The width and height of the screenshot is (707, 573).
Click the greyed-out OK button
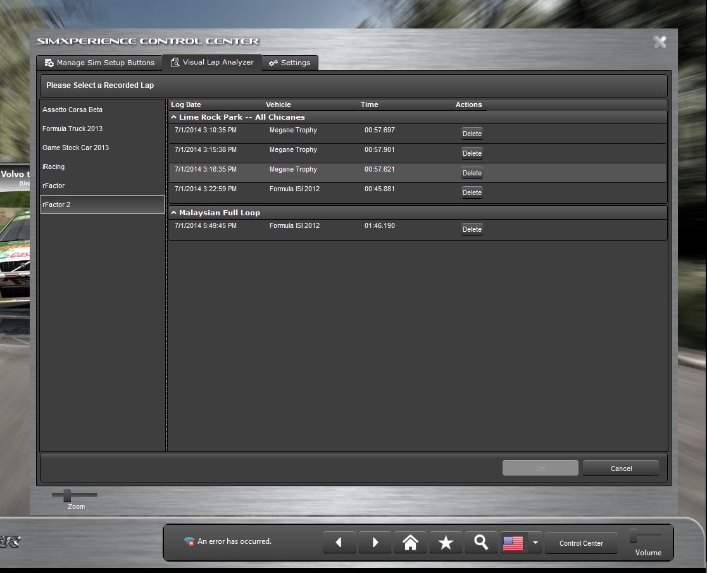pos(540,469)
